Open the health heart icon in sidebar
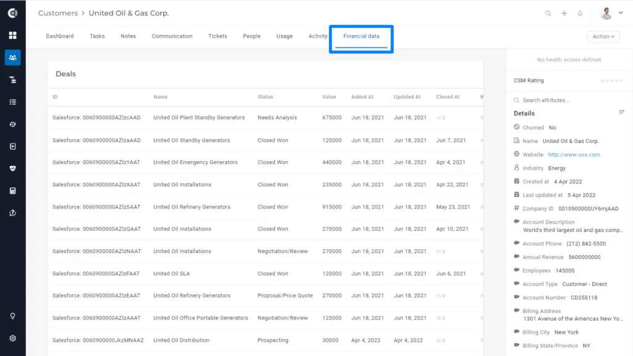633x356 pixels. pos(12,168)
